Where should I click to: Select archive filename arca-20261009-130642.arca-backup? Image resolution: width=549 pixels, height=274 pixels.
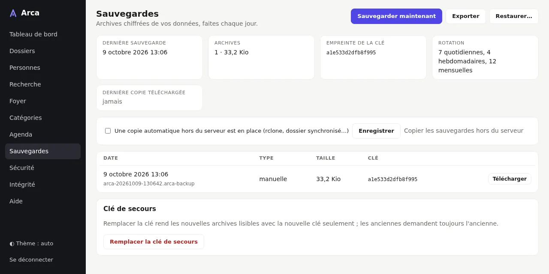click(x=149, y=184)
